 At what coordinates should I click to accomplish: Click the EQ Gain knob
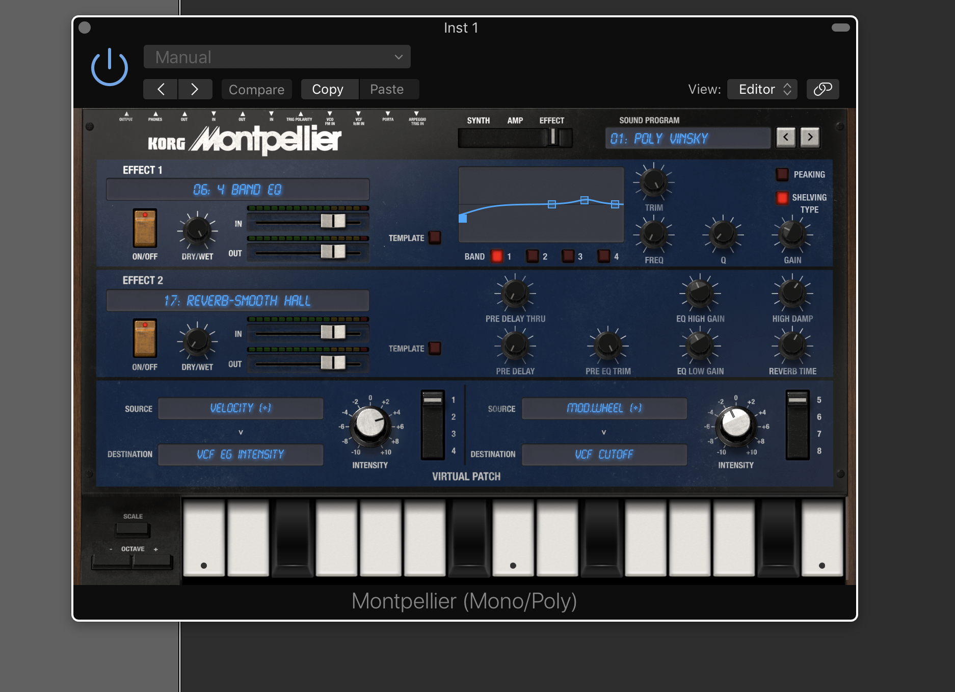[x=792, y=234]
